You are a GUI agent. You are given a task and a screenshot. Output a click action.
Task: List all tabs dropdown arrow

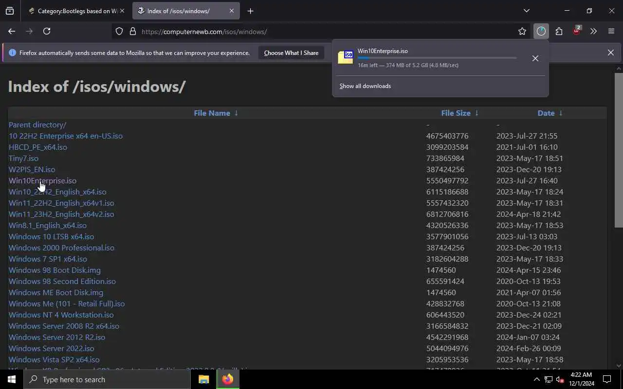pyautogui.click(x=526, y=11)
